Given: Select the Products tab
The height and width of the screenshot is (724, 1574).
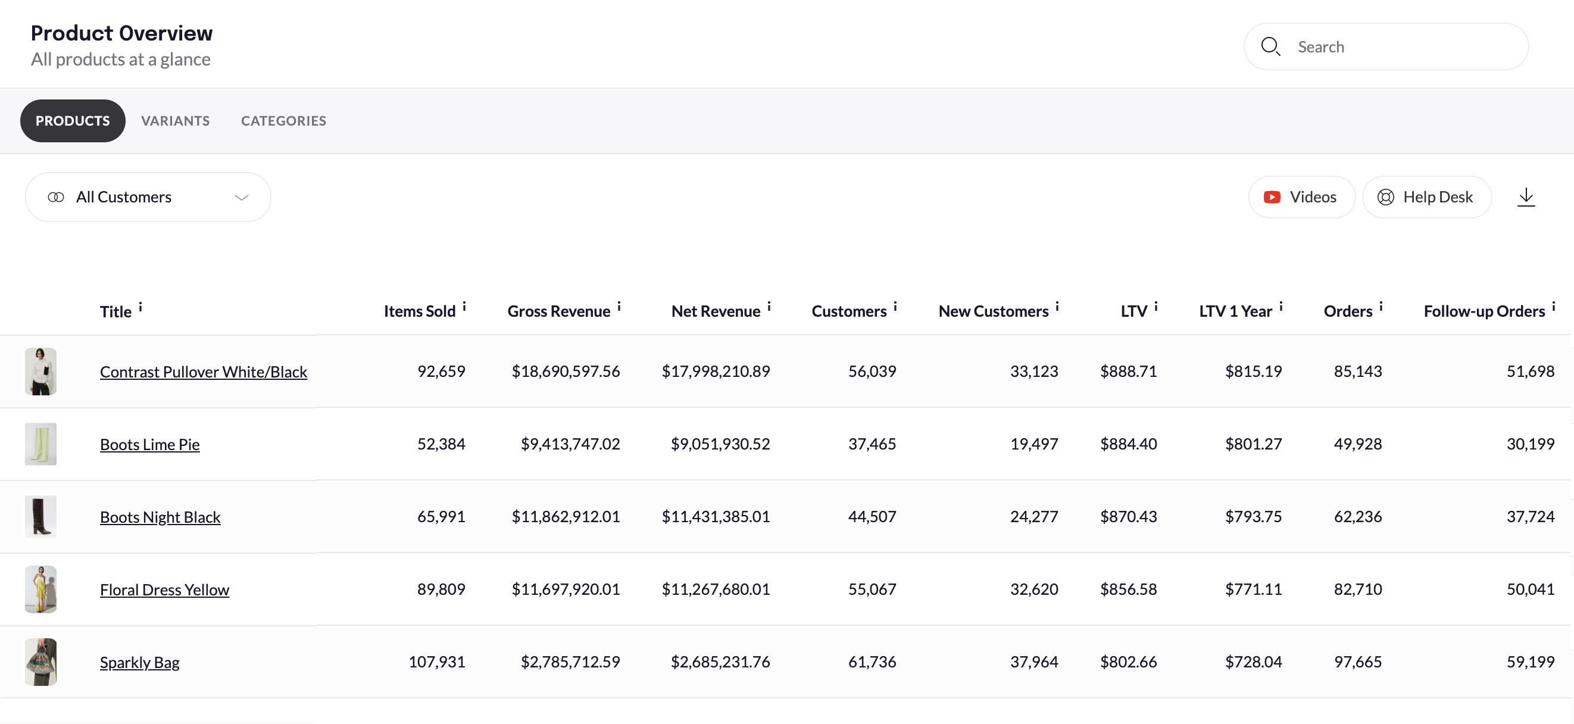Looking at the screenshot, I should click(73, 120).
